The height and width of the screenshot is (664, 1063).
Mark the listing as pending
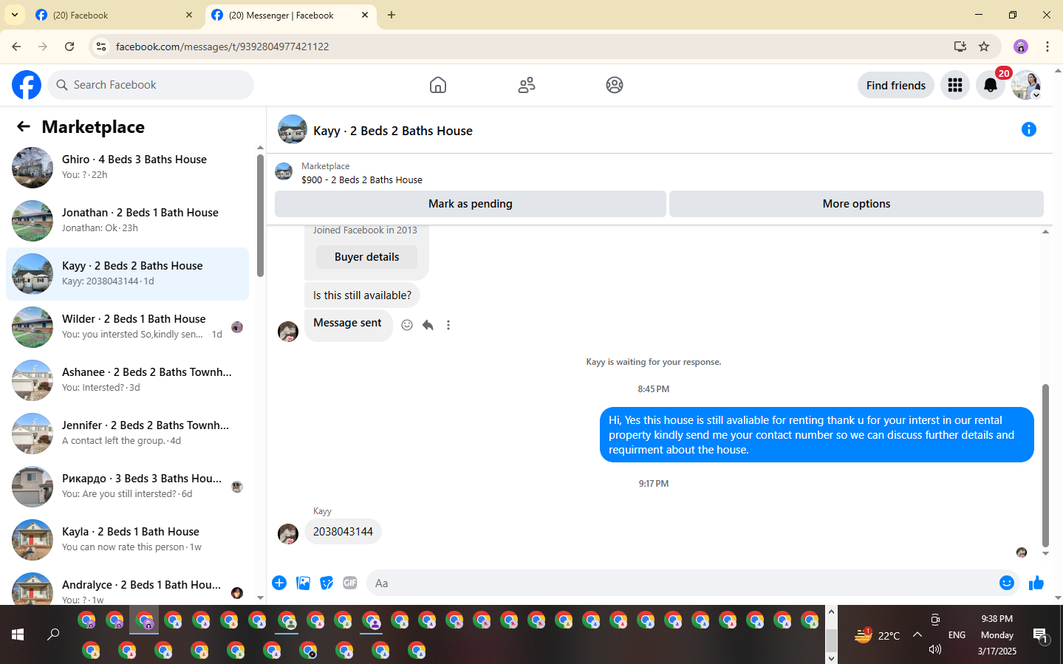(x=471, y=204)
